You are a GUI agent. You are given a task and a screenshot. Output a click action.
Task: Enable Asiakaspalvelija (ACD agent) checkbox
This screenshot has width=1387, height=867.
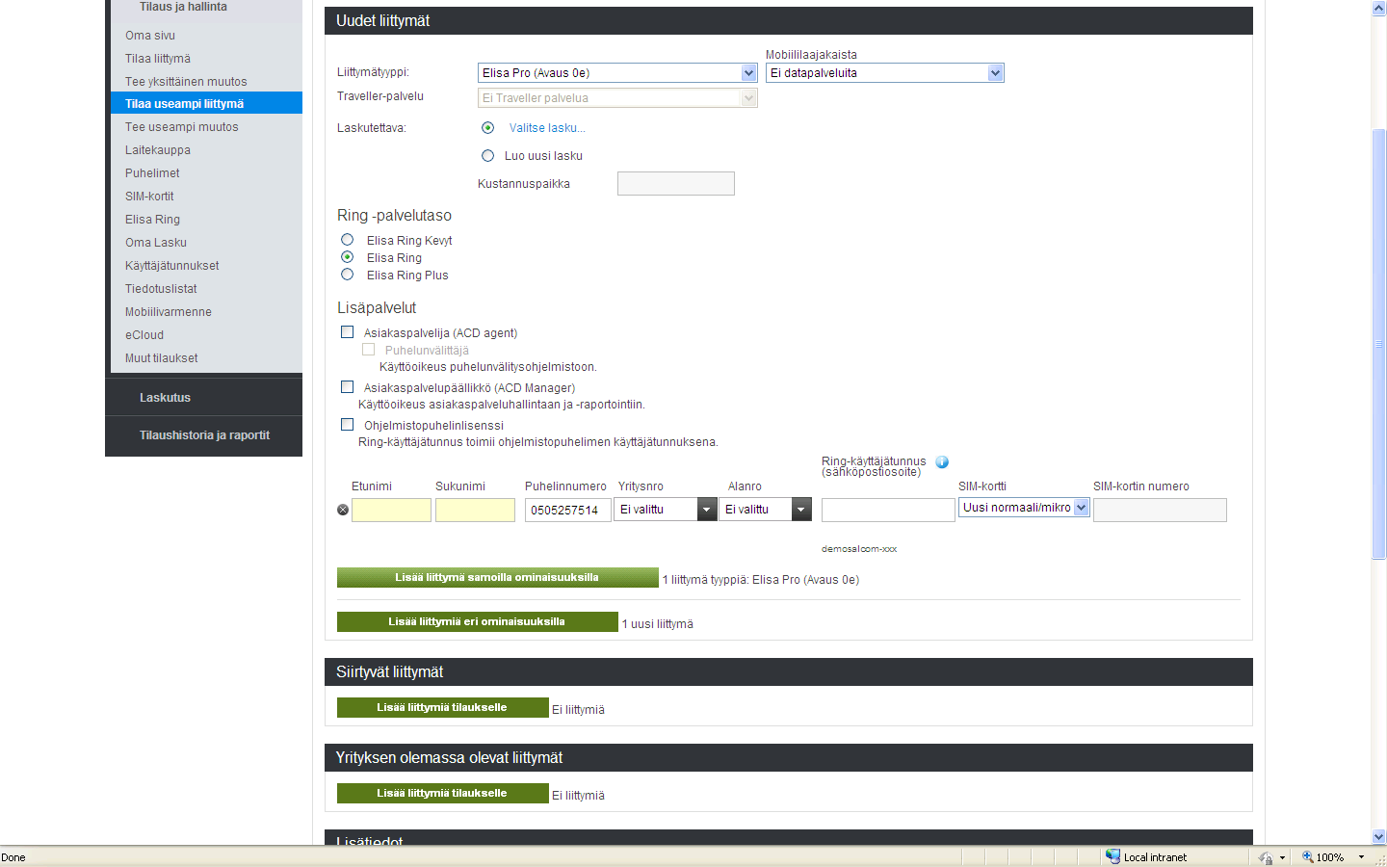click(x=348, y=332)
